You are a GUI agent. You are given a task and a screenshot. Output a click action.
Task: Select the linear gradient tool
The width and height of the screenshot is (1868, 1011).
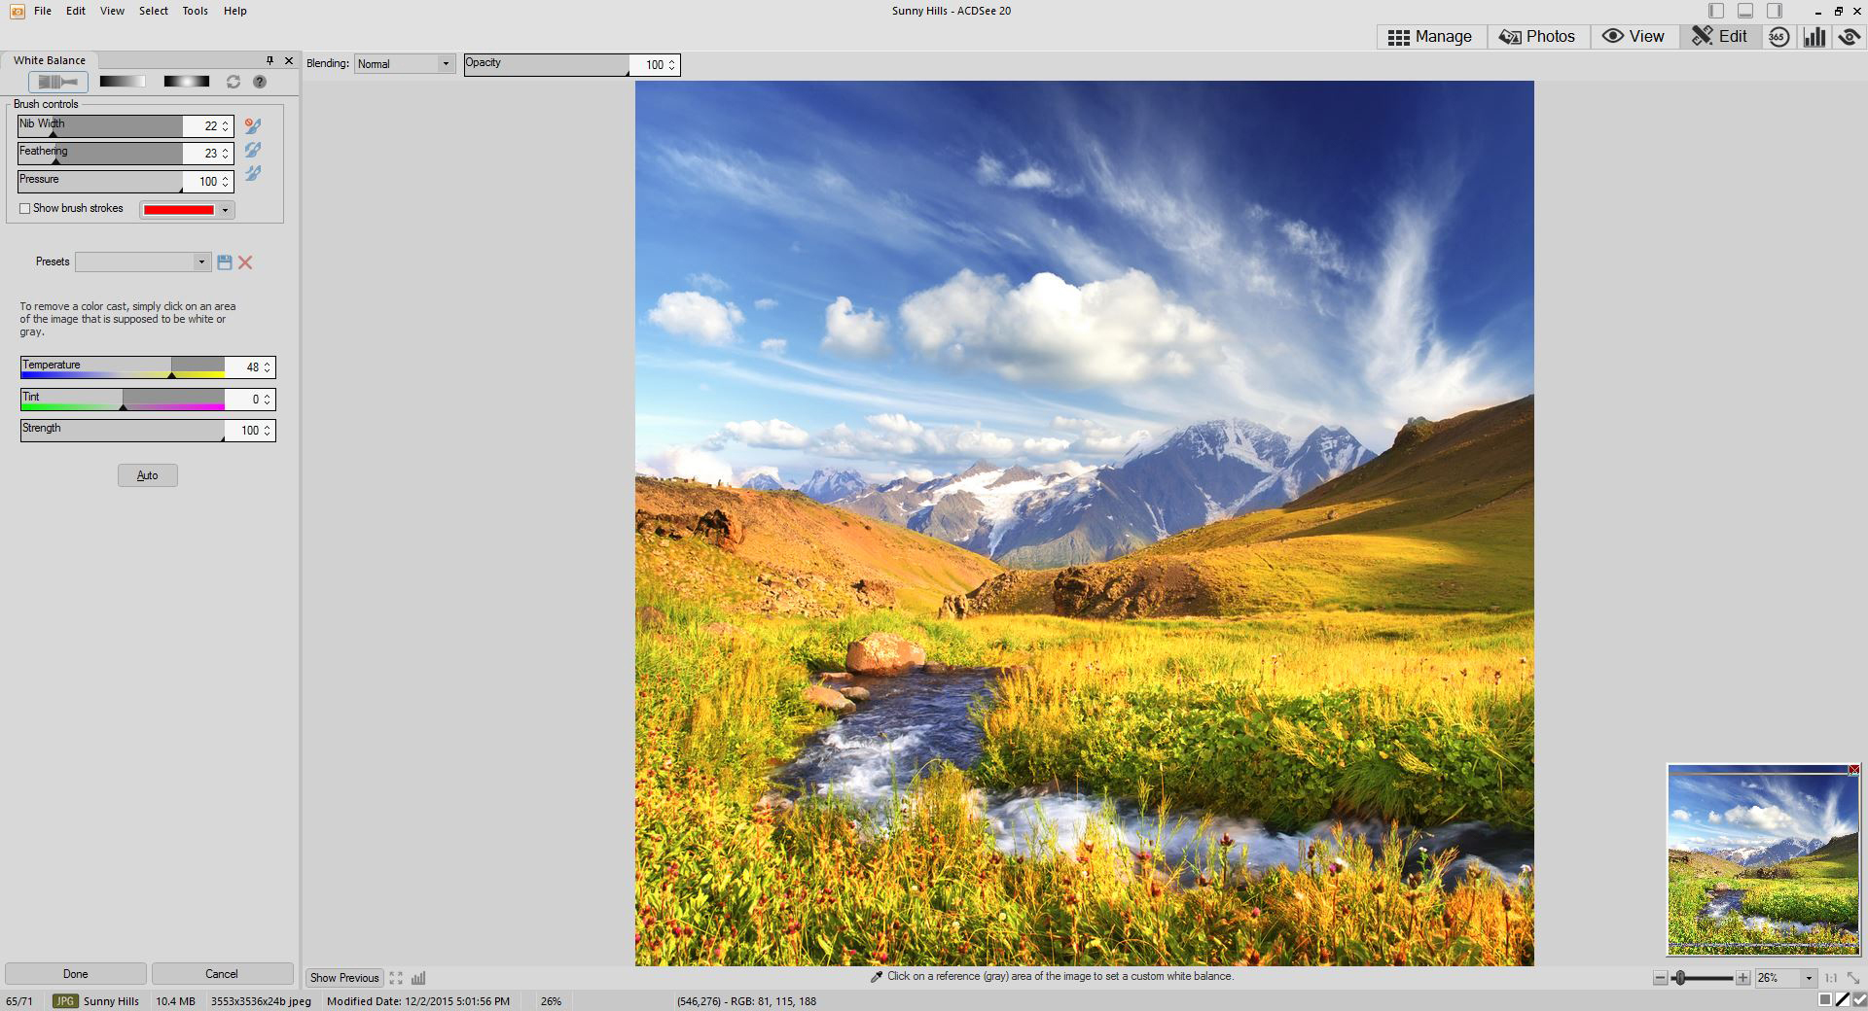pyautogui.click(x=123, y=82)
